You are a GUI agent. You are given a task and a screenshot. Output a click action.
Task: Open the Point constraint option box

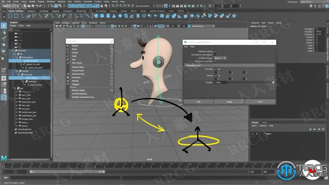(x=112, y=49)
